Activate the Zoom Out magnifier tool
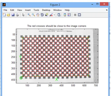 point(33,15)
